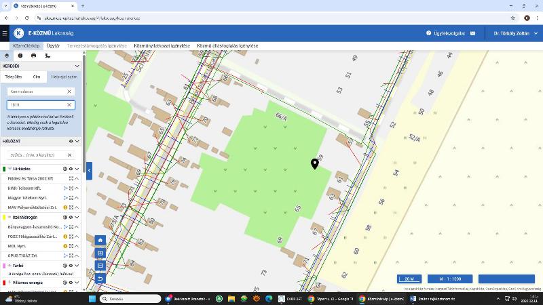Click the yellow Szénhidrogén color swatch

click(x=4, y=217)
